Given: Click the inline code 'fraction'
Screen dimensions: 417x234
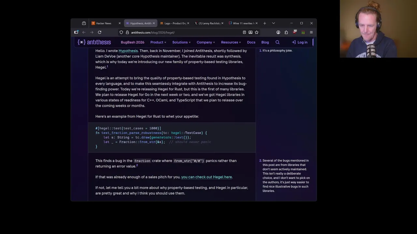Looking at the screenshot, I should tap(142, 161).
